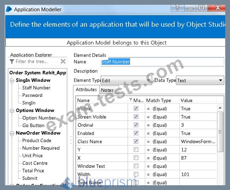Click the attributes list scrollbar thumb
This screenshot has height=190, width=230.
coord(220,131)
